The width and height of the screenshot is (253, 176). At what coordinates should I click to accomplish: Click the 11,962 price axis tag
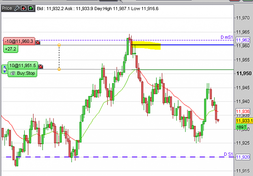[243, 40]
